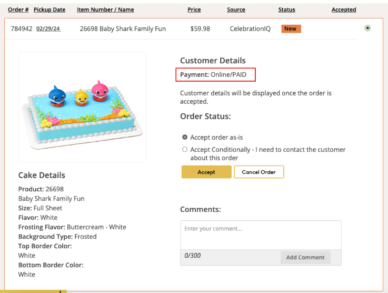The width and height of the screenshot is (388, 293).
Task: Sort by Status column header
Action: [287, 9]
